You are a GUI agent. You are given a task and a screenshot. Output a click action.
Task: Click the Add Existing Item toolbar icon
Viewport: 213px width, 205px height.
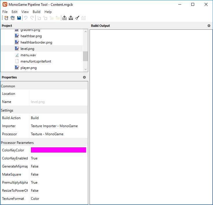[45, 18]
